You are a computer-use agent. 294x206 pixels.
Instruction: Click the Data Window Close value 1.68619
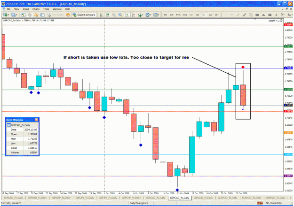point(32,148)
